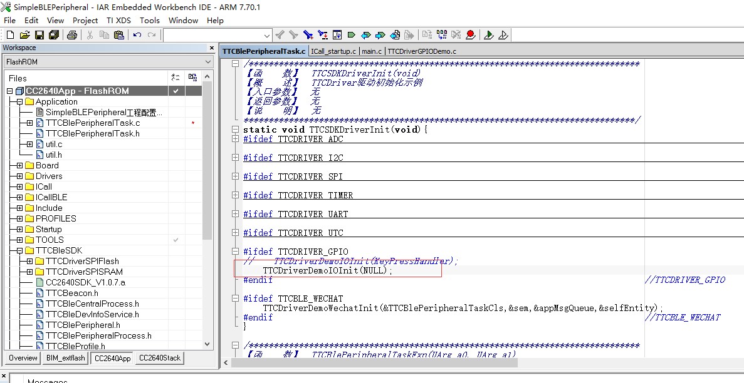The image size is (744, 383).
Task: Create a new document with the toolbar icon
Action: pos(11,35)
